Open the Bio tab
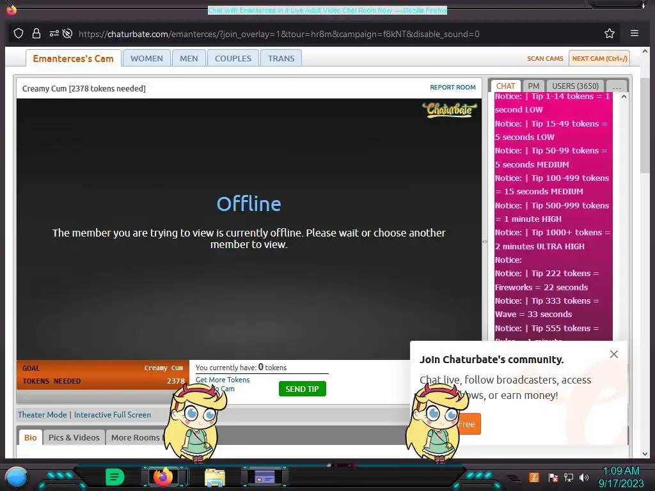 pos(31,437)
